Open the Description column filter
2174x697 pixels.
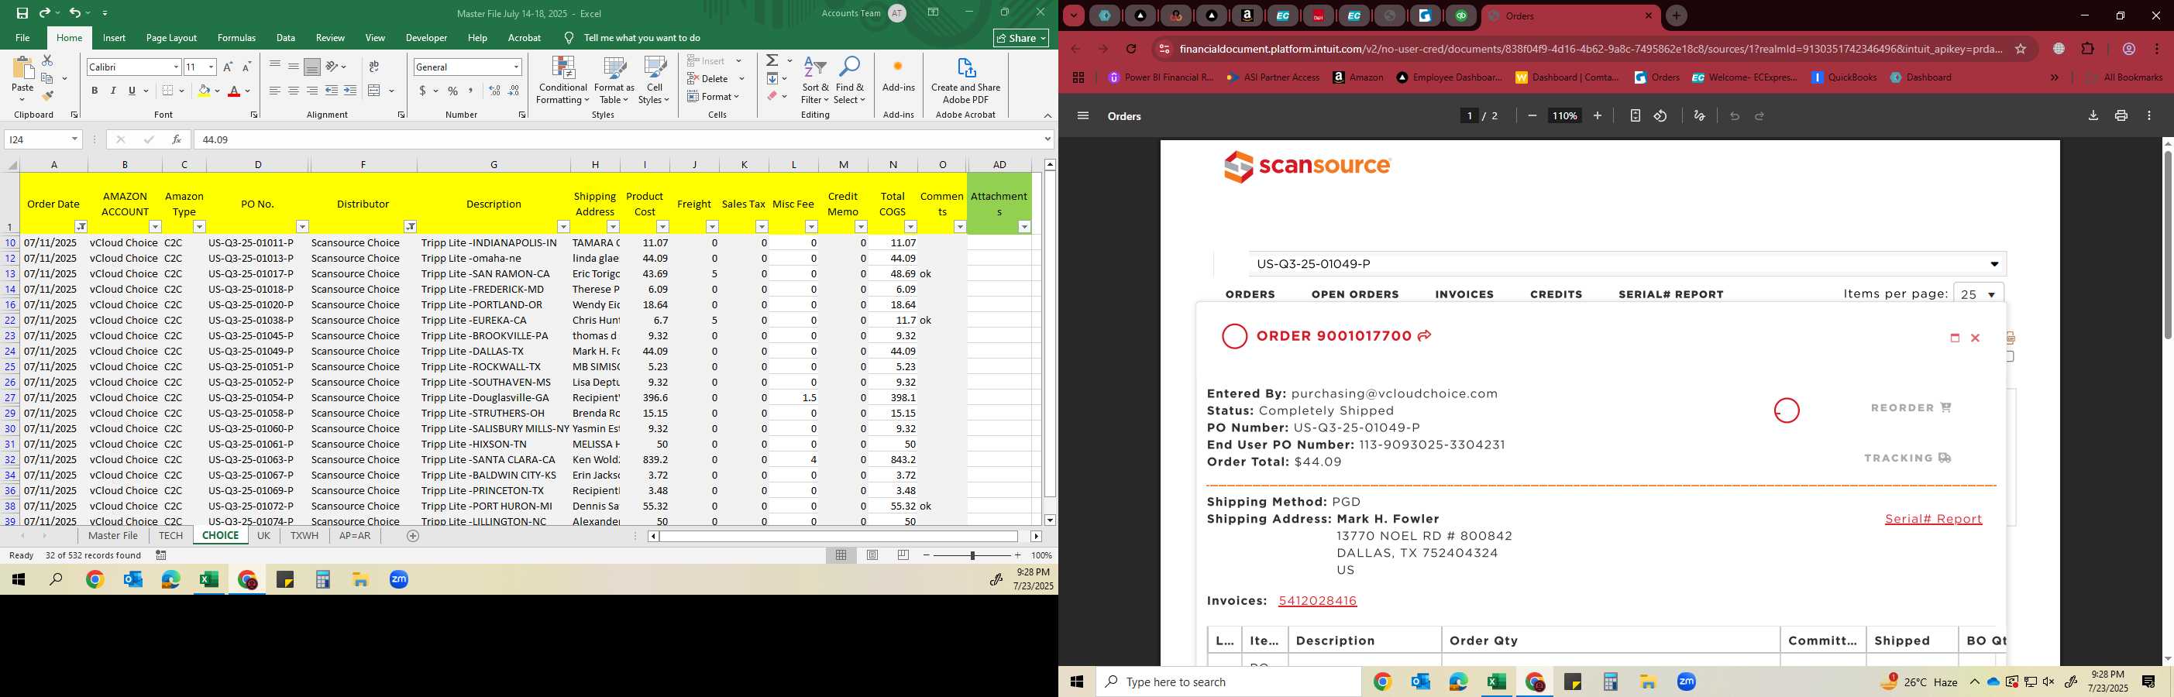coord(563,226)
